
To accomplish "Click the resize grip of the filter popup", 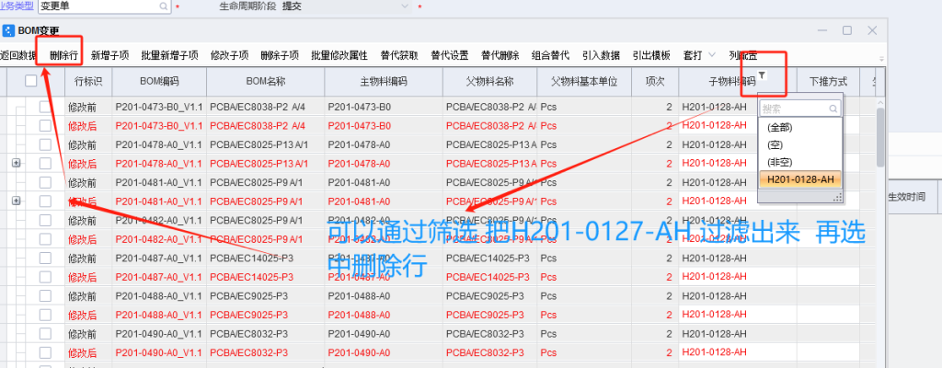I will (837, 197).
